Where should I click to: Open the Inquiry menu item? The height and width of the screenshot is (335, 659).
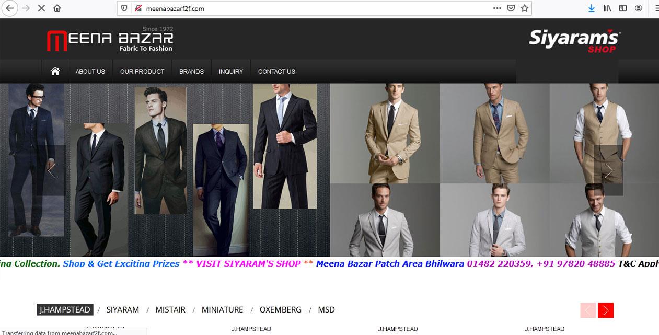pyautogui.click(x=231, y=72)
